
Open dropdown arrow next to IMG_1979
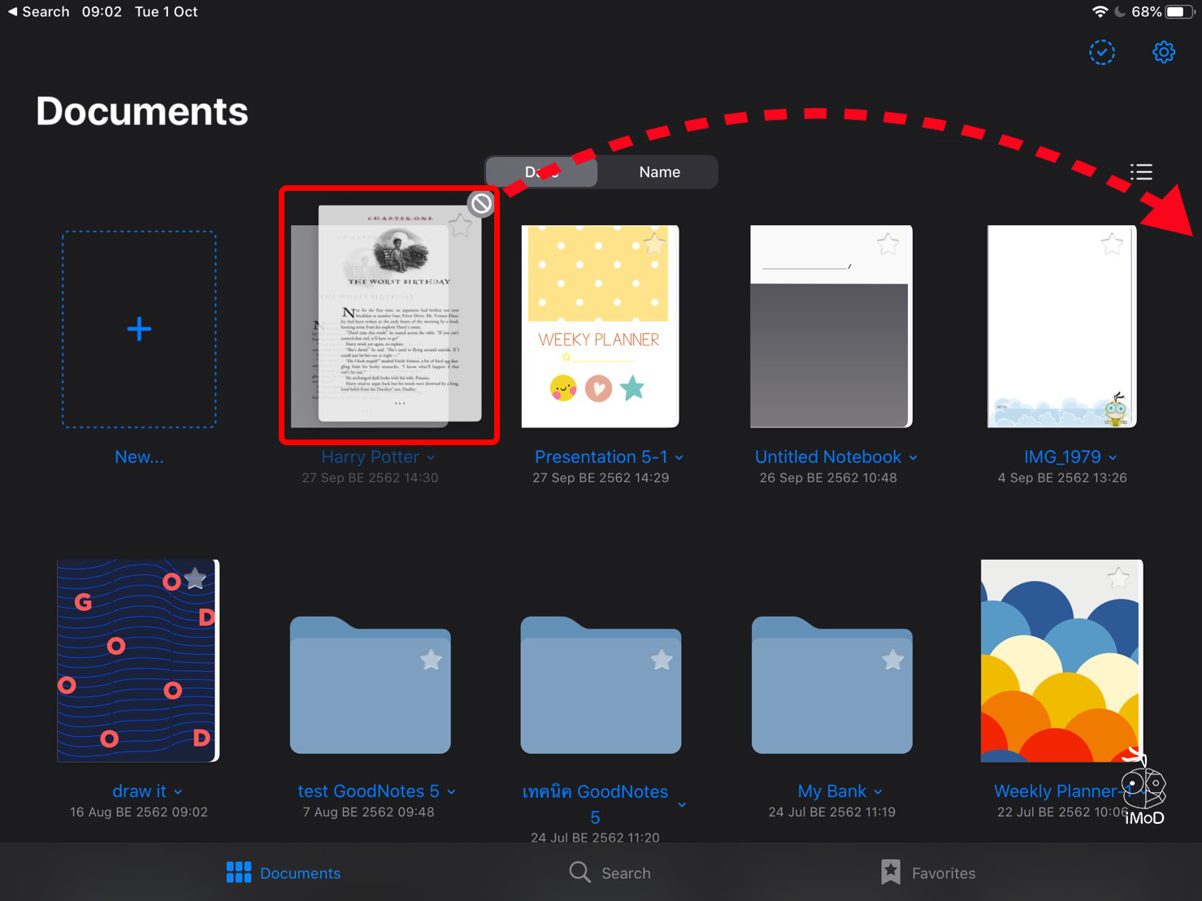click(1113, 458)
